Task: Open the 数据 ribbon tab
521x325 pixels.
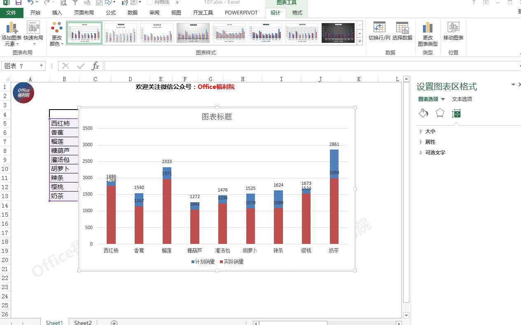Action: (x=133, y=13)
